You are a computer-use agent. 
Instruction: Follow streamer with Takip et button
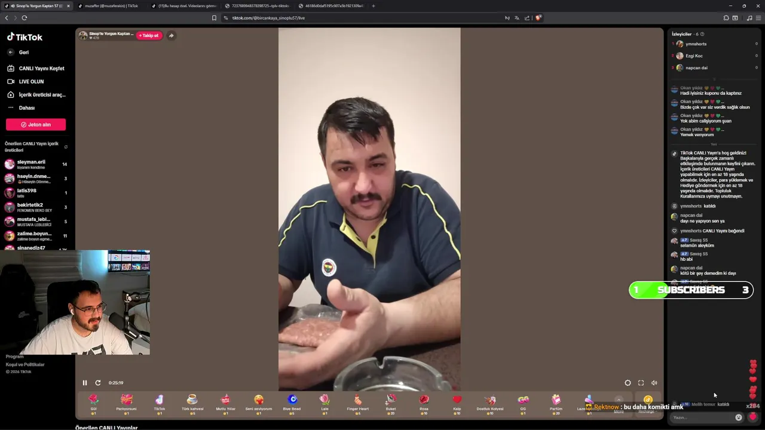[149, 35]
